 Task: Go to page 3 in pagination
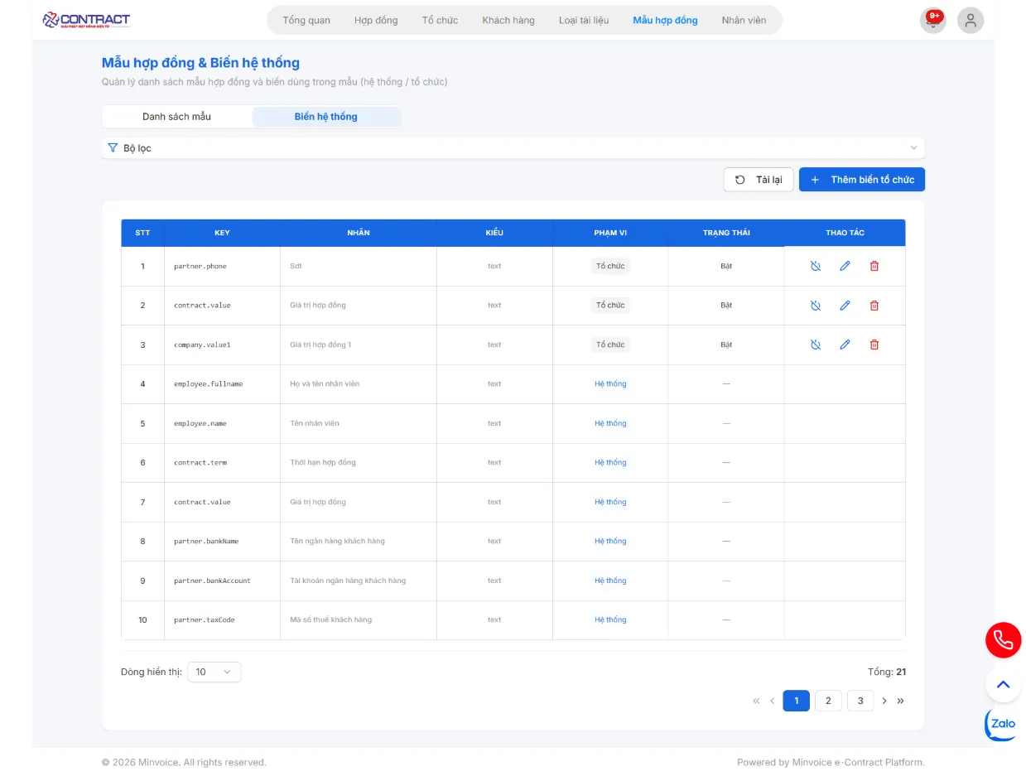(x=860, y=701)
